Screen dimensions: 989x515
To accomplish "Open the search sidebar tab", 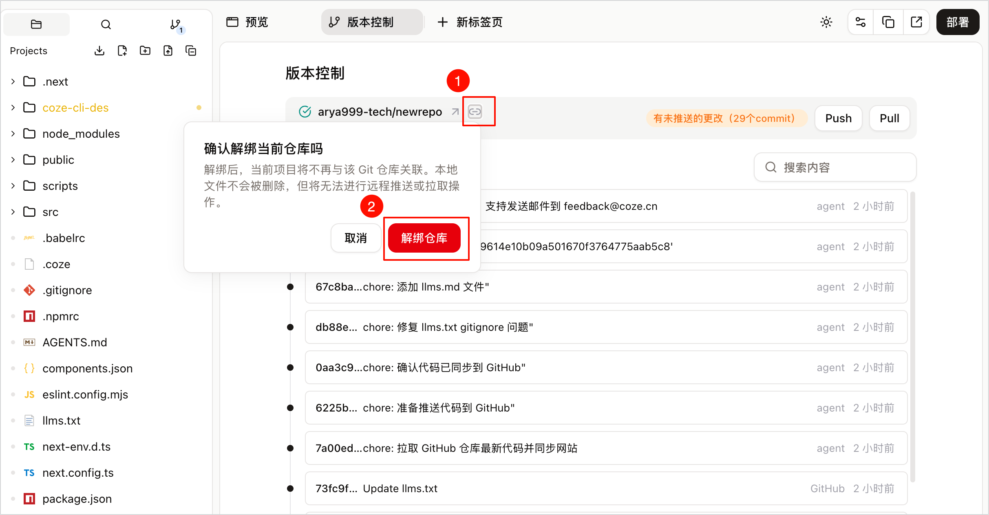I will pyautogui.click(x=106, y=24).
